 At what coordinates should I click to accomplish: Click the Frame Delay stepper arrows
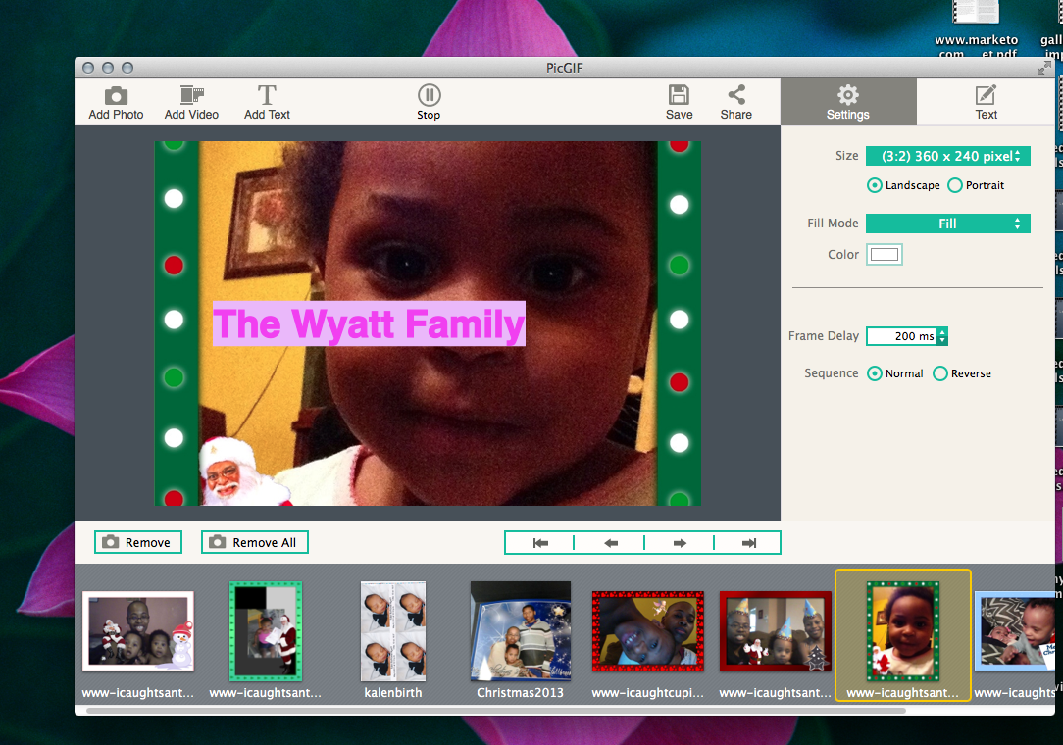pyautogui.click(x=942, y=336)
